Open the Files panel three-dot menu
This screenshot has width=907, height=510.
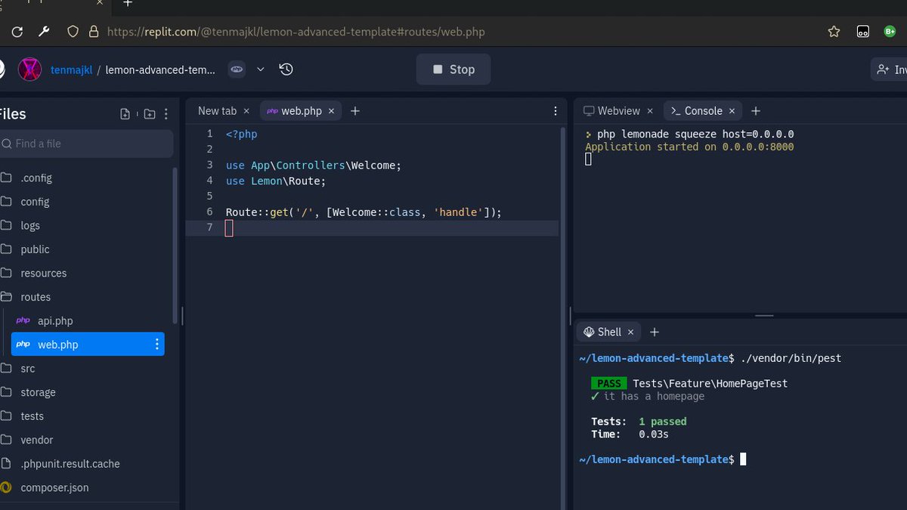click(166, 113)
